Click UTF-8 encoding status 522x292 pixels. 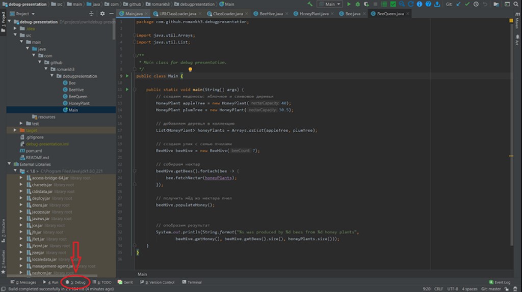pyautogui.click(x=453, y=289)
